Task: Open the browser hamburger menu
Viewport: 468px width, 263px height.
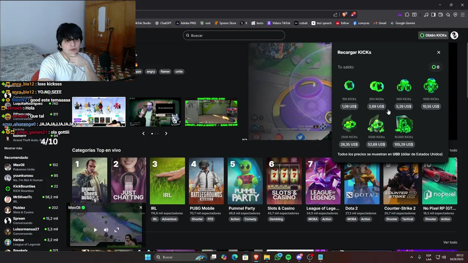Action: tap(463, 15)
